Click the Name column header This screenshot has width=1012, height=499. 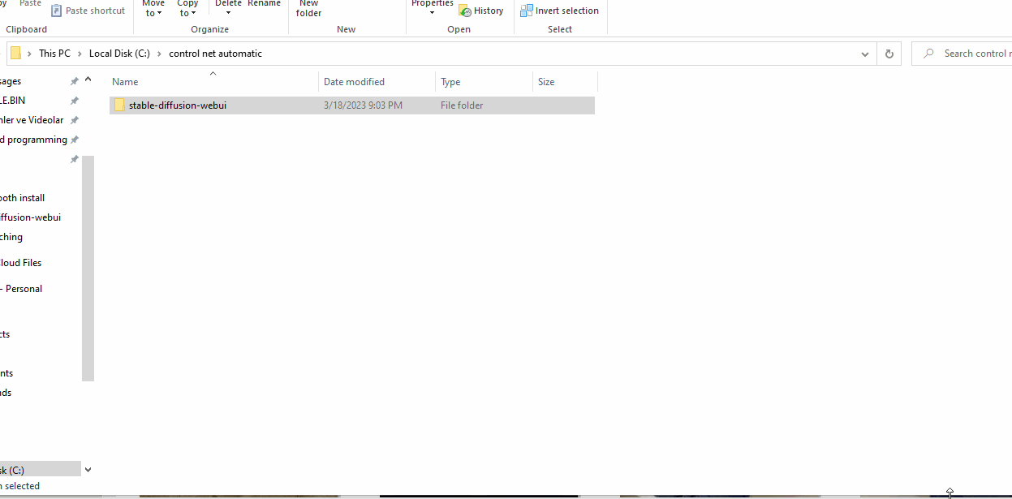pos(124,81)
